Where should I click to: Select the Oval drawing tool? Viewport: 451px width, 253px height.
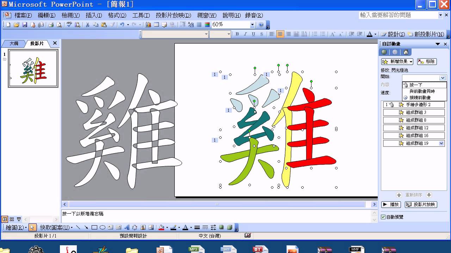[x=103, y=228]
